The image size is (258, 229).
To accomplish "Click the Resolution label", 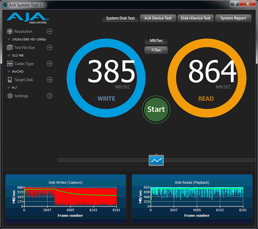I will tap(23, 31).
